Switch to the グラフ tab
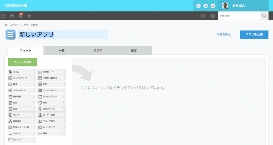Screen dimensions: 273x145 (x=98, y=51)
